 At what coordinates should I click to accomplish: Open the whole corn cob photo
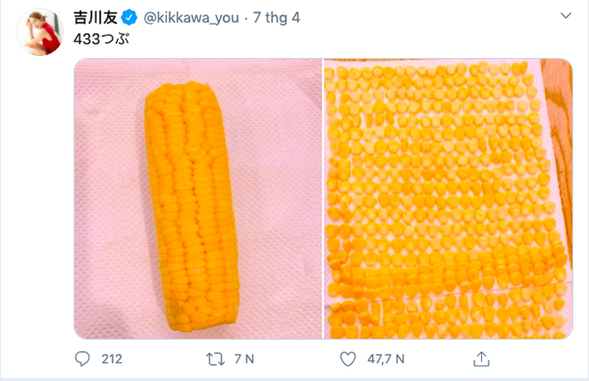pyautogui.click(x=196, y=198)
